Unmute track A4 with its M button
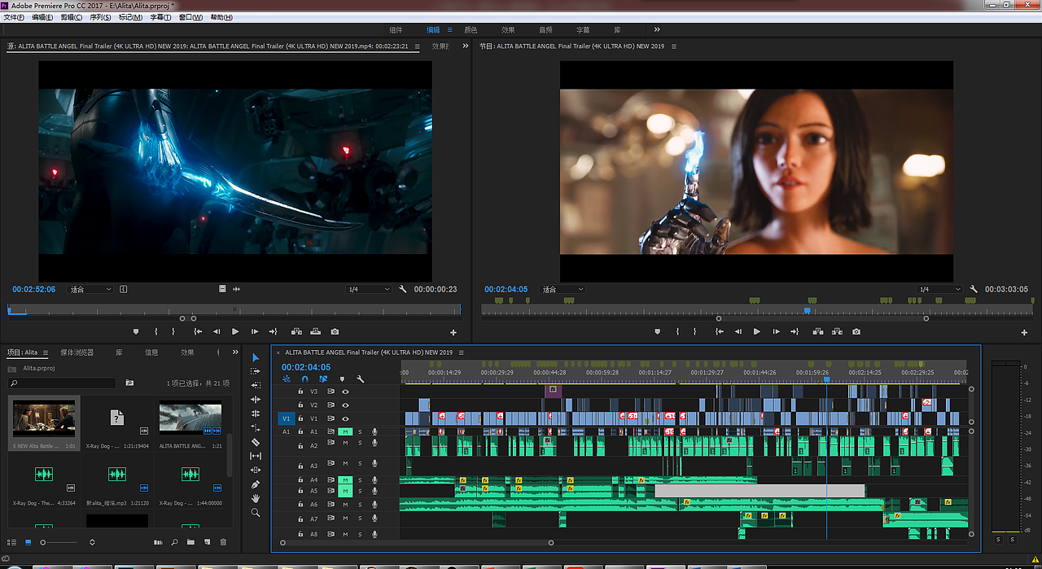1042x569 pixels. tap(345, 480)
